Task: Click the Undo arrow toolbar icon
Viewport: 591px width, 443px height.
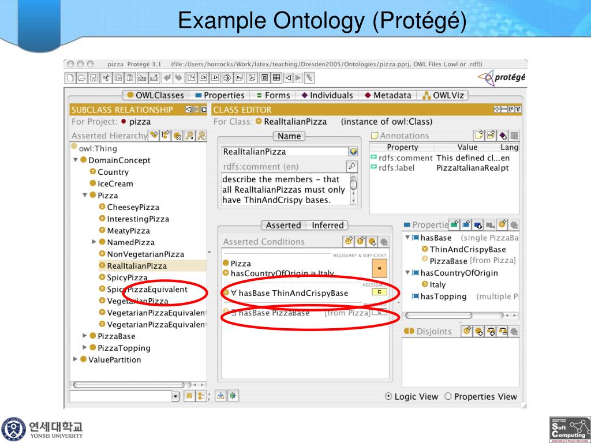Action: [x=167, y=78]
